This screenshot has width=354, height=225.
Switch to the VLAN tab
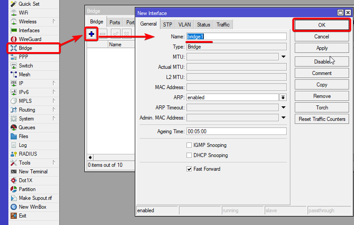[x=184, y=25]
